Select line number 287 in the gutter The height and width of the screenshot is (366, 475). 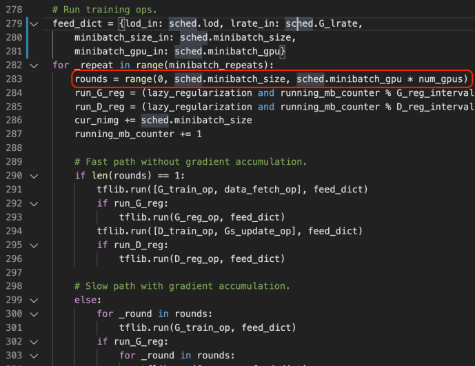click(14, 134)
